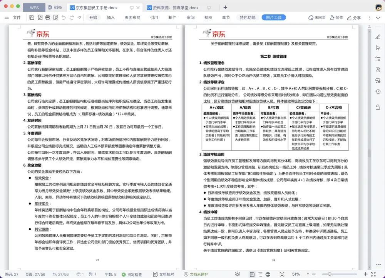This screenshot has height=278, width=385.
Task: Open a new tab with the plus button
Action: coord(225,7)
